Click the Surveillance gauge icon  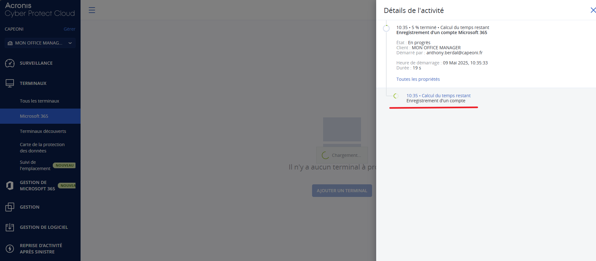pyautogui.click(x=10, y=63)
